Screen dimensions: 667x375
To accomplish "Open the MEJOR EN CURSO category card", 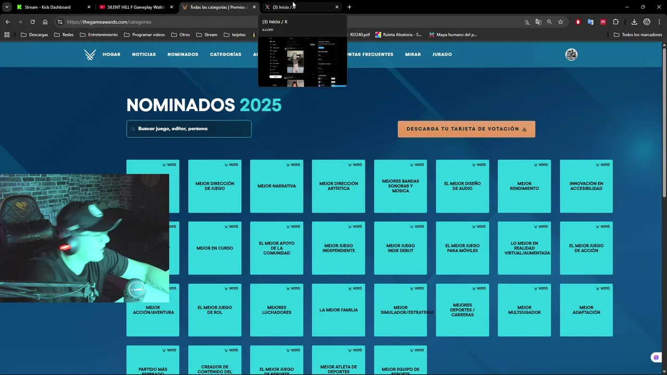I will (215, 248).
